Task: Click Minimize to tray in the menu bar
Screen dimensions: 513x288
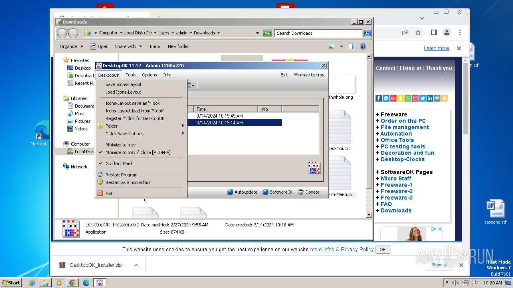Action: click(x=309, y=75)
